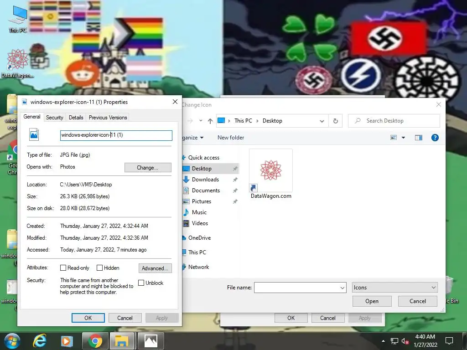Image resolution: width=467 pixels, height=350 pixels.
Task: Expand the address bar history dropdown
Action: pyautogui.click(x=322, y=121)
